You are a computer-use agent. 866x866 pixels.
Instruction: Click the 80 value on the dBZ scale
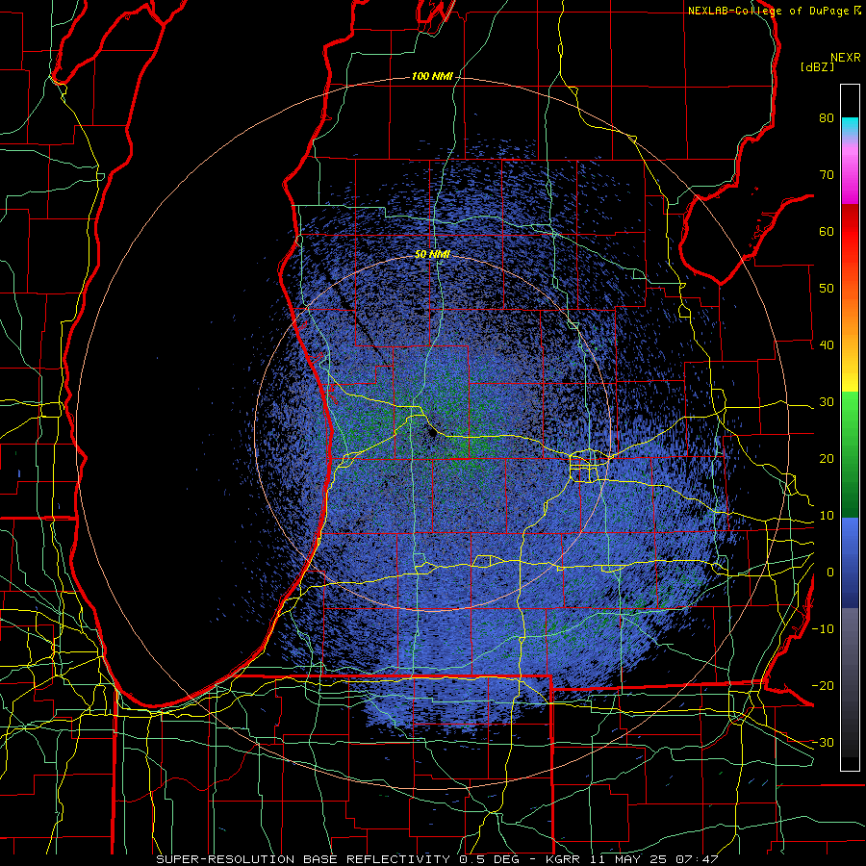(x=827, y=117)
